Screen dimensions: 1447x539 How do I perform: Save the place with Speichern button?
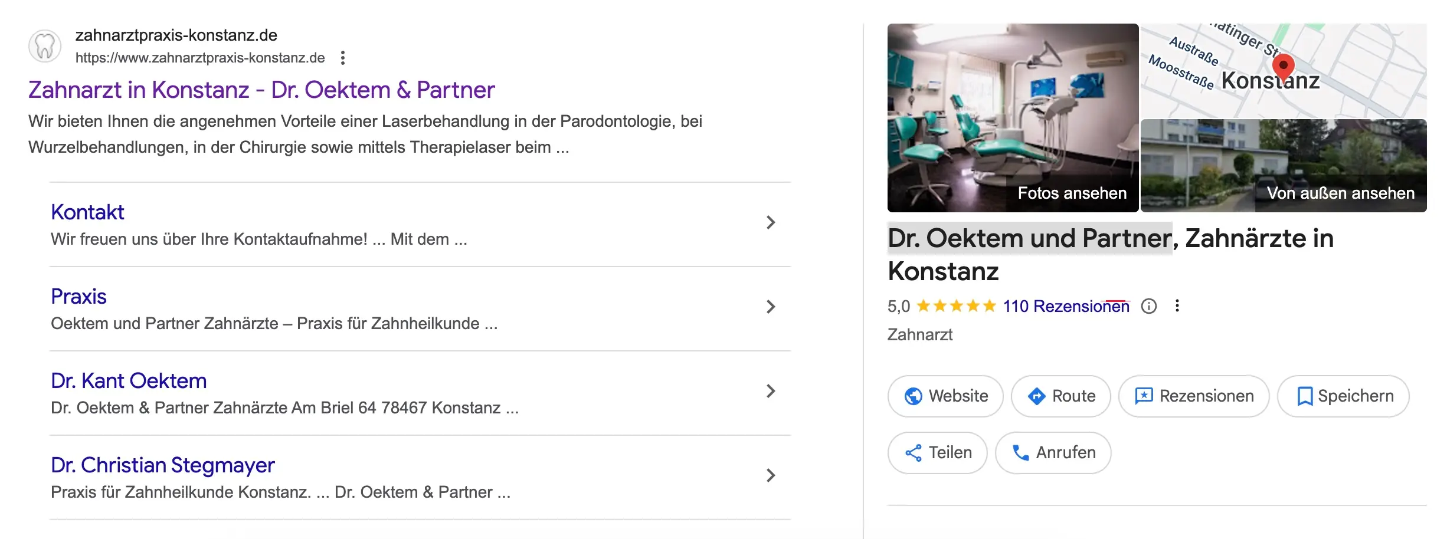pos(1343,396)
